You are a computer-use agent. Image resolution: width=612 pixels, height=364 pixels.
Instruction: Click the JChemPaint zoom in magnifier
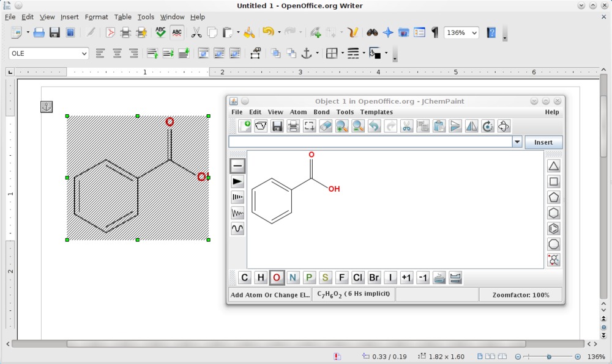point(341,126)
